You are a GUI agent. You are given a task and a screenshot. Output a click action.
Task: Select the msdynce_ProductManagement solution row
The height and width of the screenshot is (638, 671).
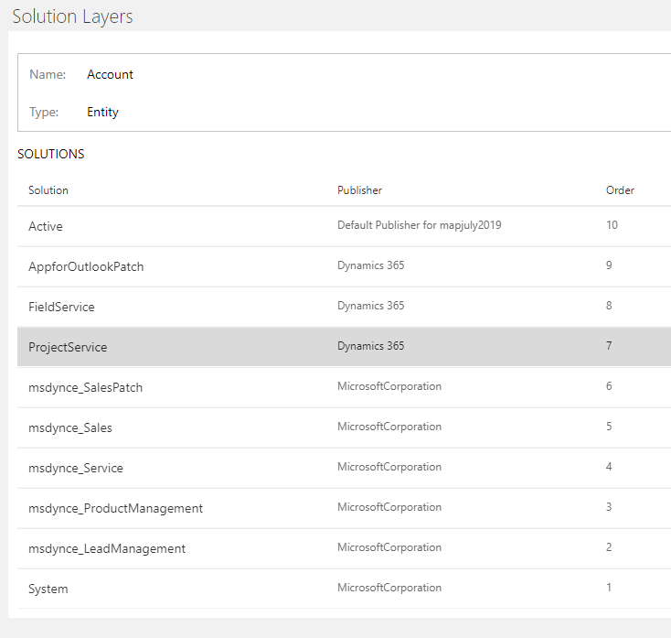coord(344,508)
